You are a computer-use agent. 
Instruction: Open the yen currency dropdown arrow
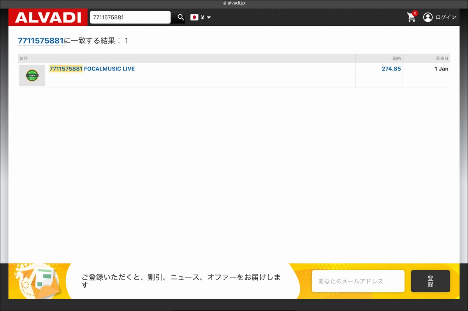click(x=209, y=18)
